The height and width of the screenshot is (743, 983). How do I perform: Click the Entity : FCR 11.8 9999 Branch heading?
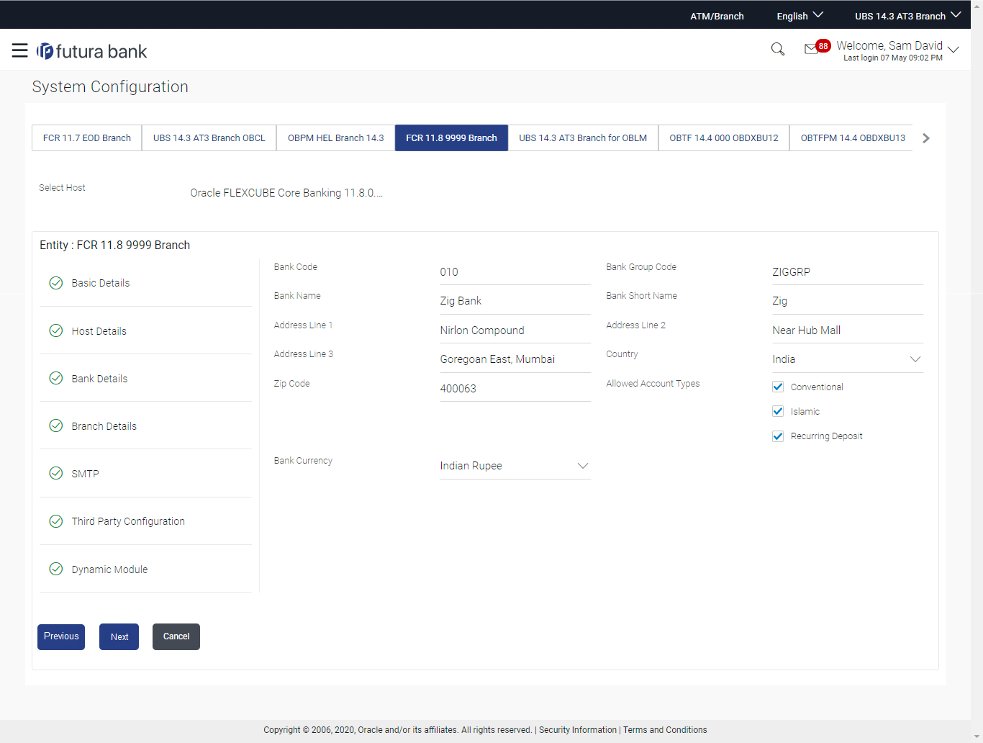click(115, 245)
